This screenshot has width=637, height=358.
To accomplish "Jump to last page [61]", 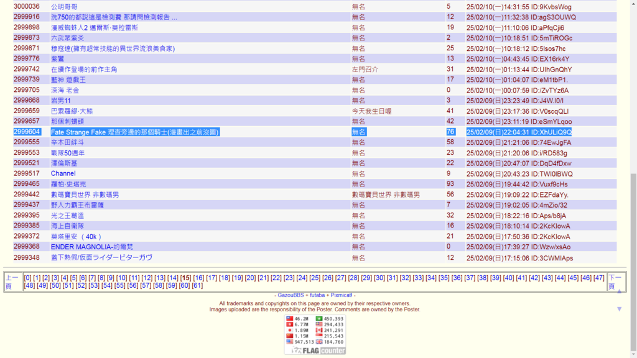I will [x=197, y=285].
